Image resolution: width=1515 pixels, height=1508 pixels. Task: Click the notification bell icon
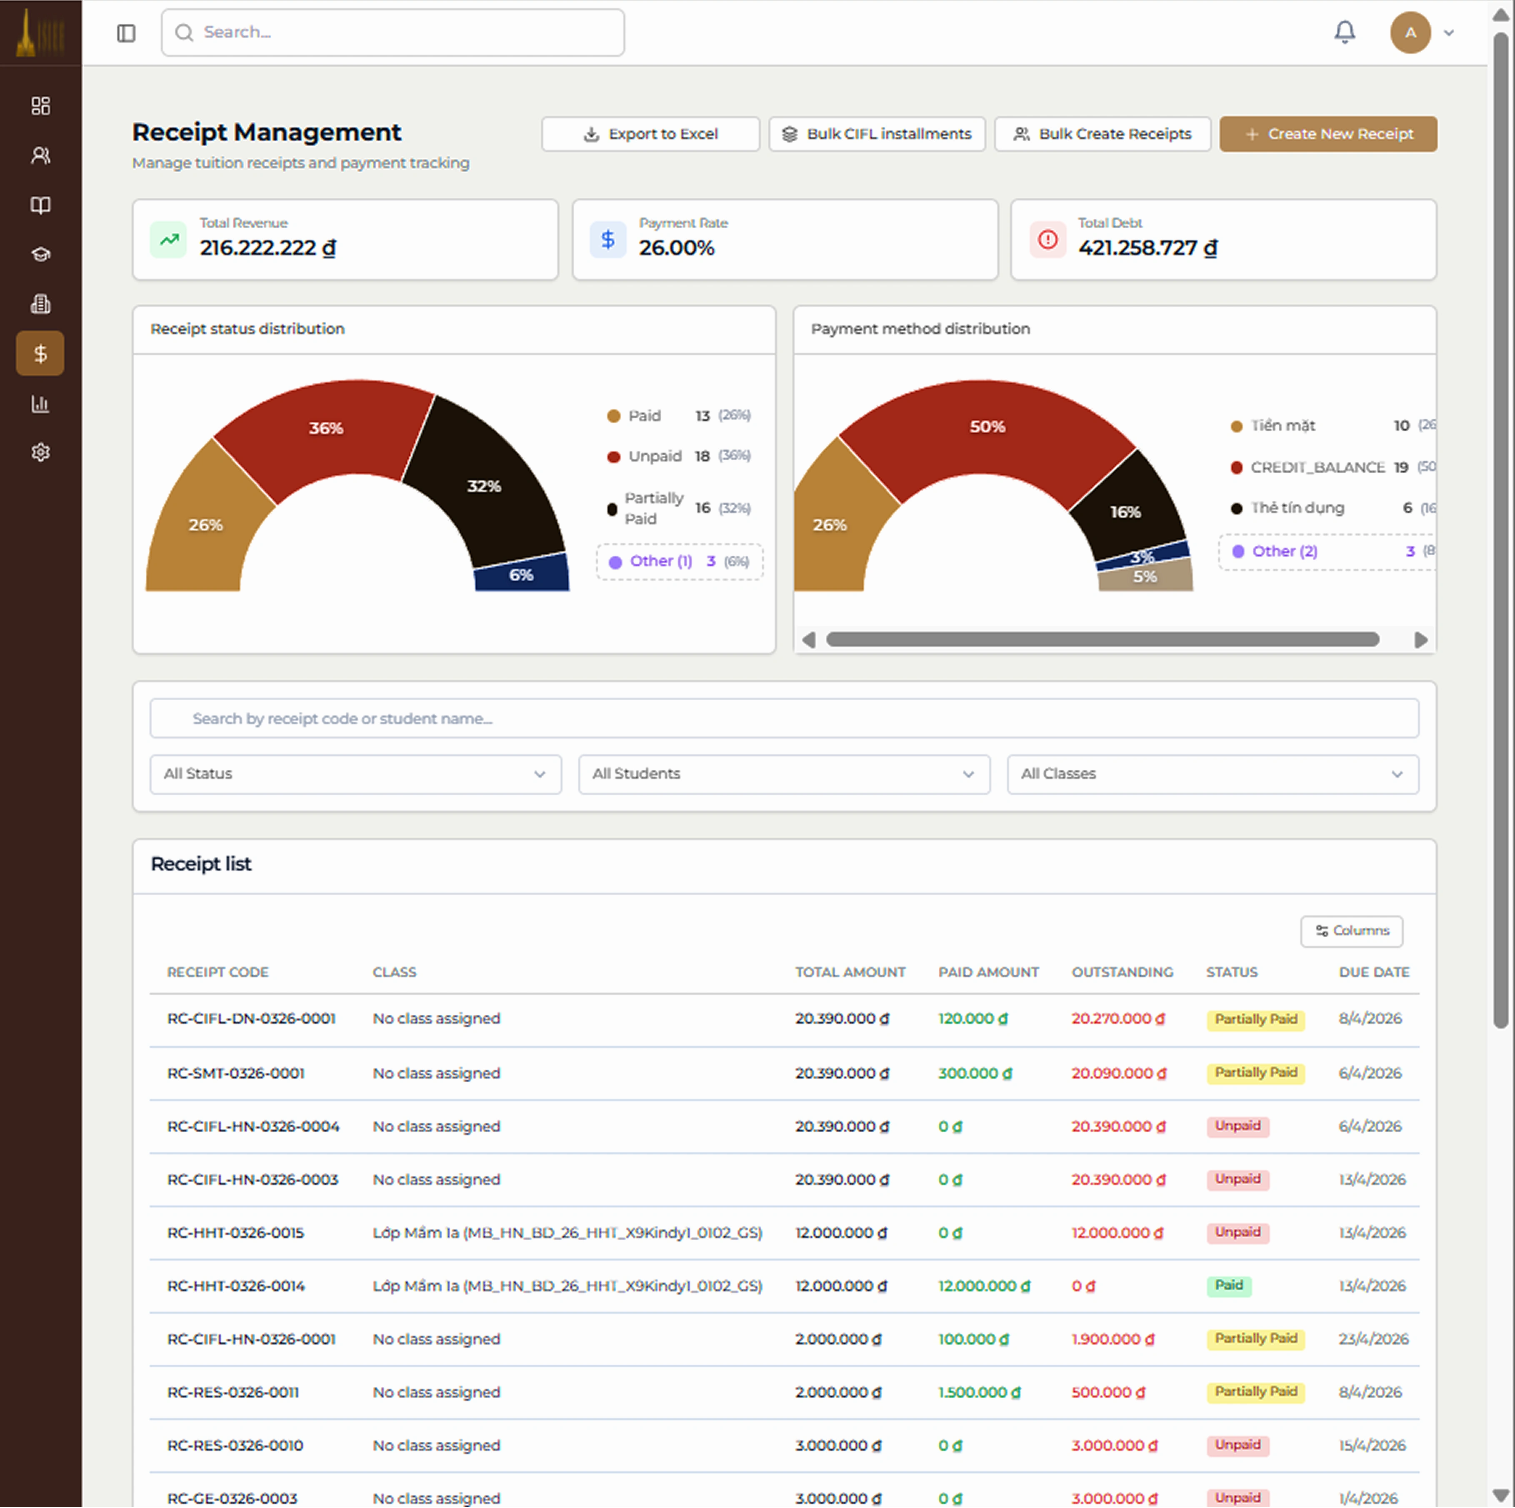(1344, 32)
